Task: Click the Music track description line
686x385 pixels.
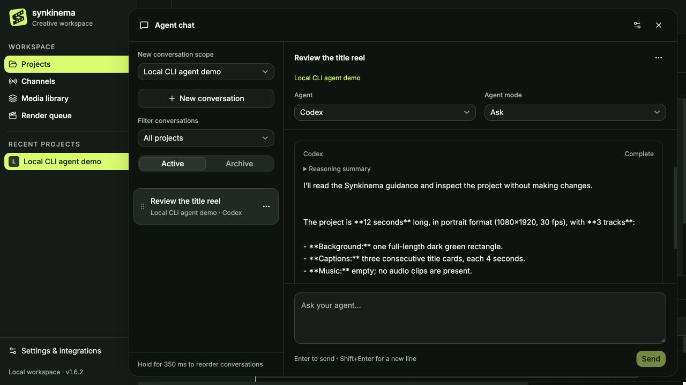Action: coord(387,271)
